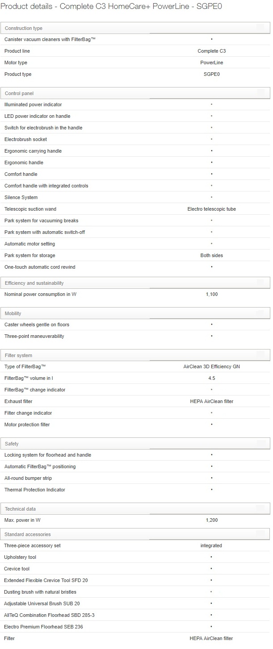Click the Nominal power consumption 1,100 value
The width and height of the screenshot is (273, 649).
211,295
